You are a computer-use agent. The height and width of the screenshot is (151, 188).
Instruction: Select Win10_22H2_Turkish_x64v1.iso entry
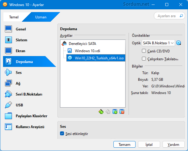(x=96, y=58)
